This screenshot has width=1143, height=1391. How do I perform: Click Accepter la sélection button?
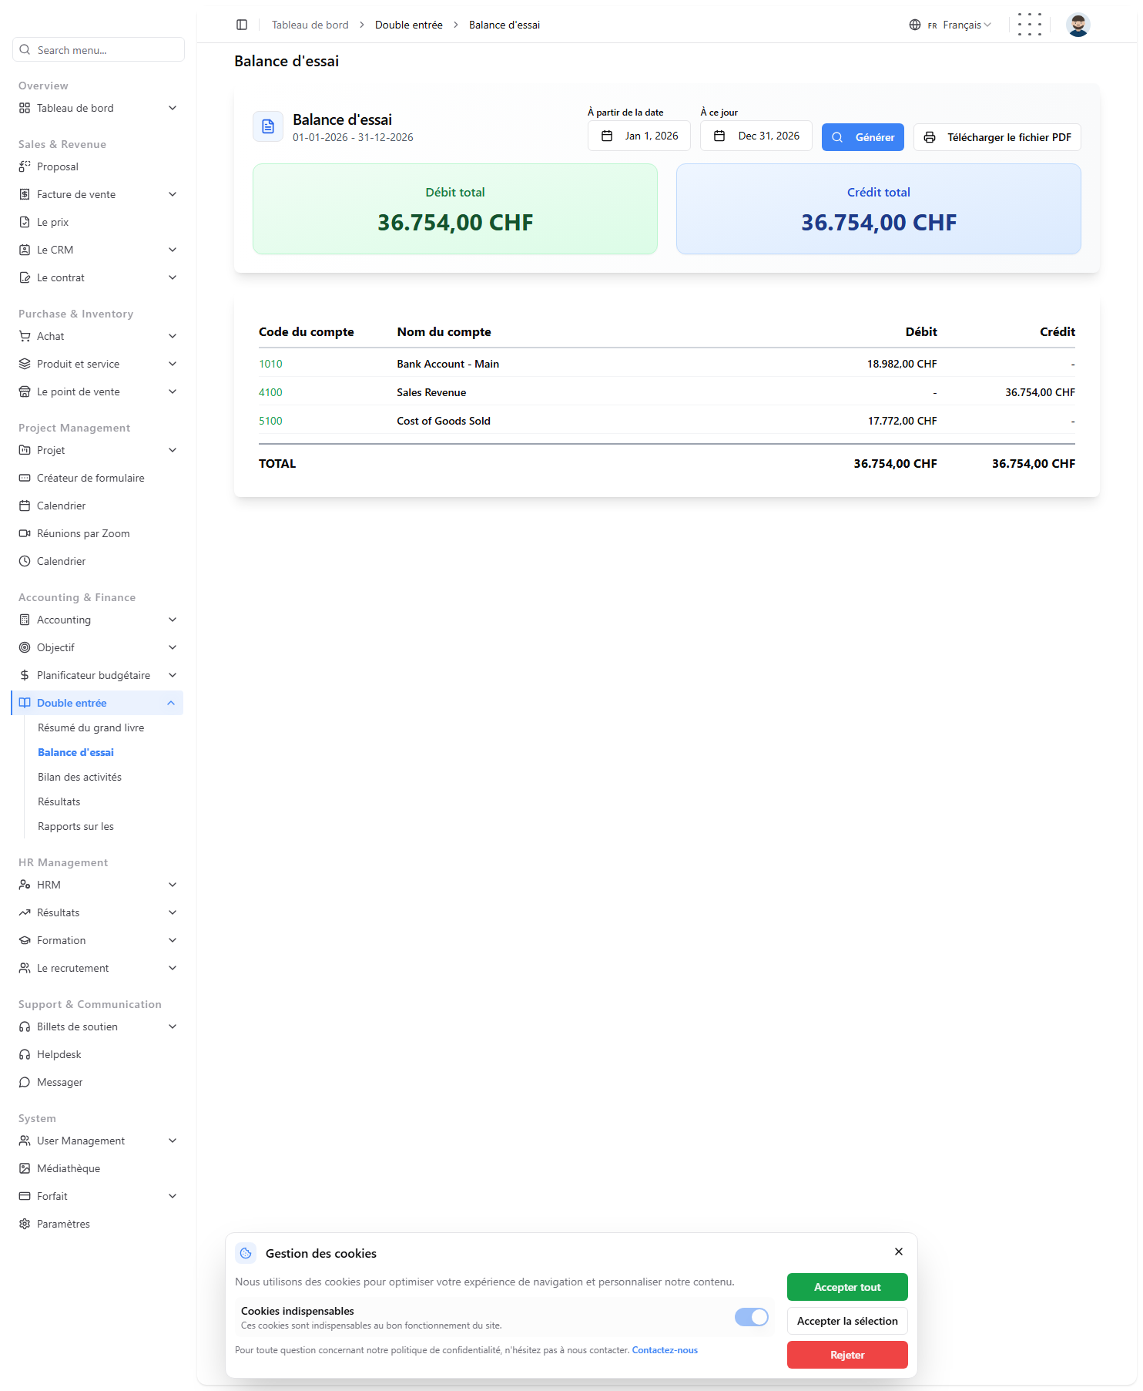pyautogui.click(x=847, y=1321)
